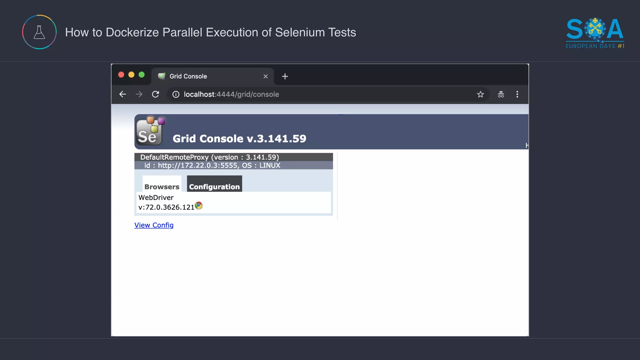This screenshot has width=640, height=360.
Task: Open the incognito profile icon
Action: coord(501,94)
